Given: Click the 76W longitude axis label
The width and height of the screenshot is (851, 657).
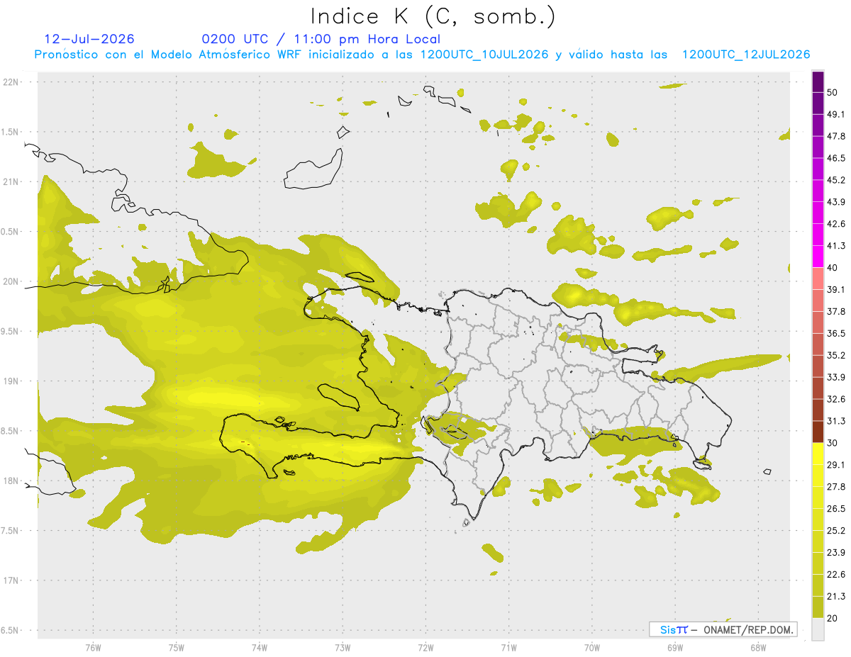Looking at the screenshot, I should point(93,647).
